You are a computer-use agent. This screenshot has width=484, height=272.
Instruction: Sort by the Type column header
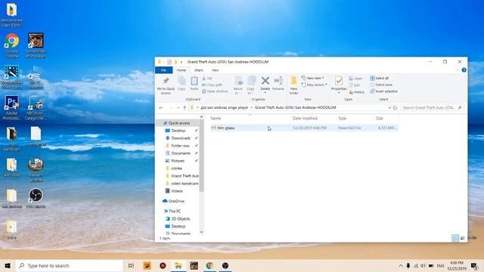pyautogui.click(x=355, y=119)
